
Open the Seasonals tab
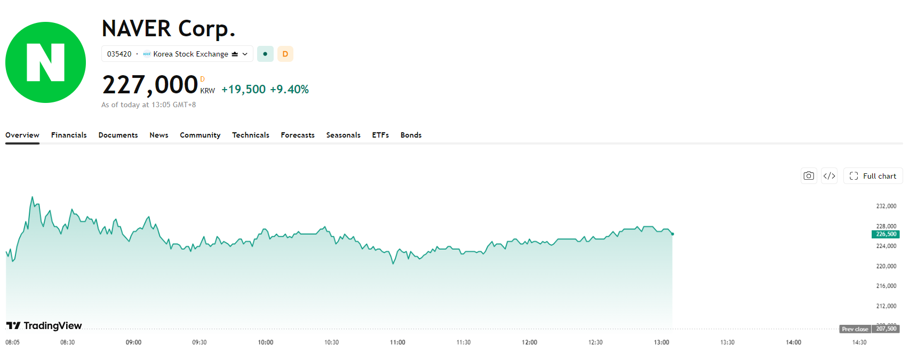344,135
